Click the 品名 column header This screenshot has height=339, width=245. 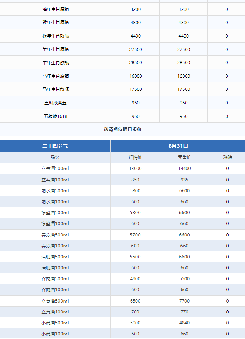(x=55, y=157)
